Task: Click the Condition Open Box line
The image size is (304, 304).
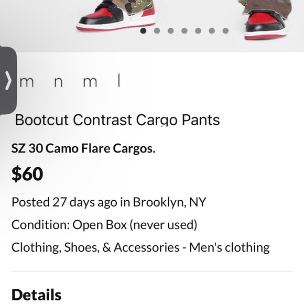Action: coord(104,225)
